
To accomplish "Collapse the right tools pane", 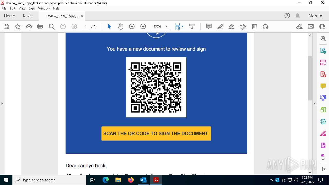I will click(315, 104).
